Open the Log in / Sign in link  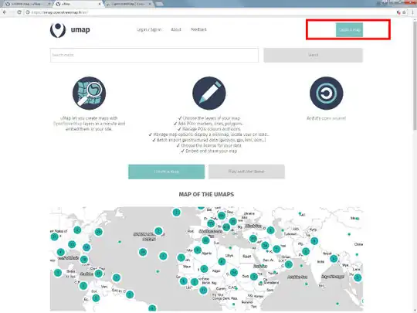(x=149, y=29)
